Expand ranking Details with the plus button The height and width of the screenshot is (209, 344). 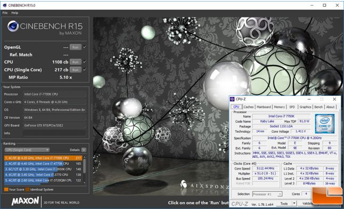click(84, 150)
